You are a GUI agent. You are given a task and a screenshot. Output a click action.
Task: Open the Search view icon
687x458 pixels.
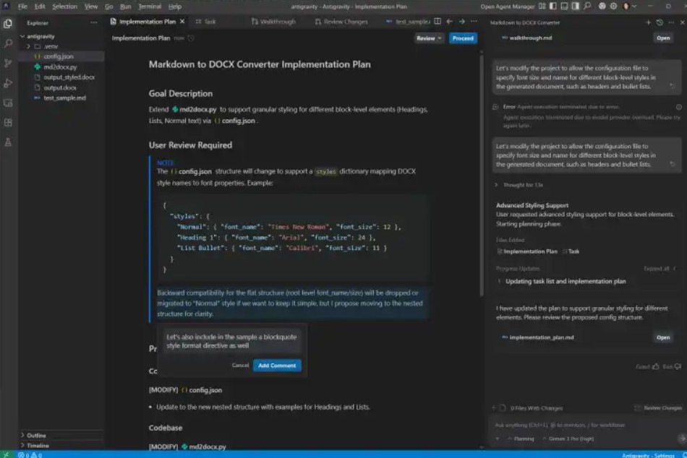(x=9, y=43)
